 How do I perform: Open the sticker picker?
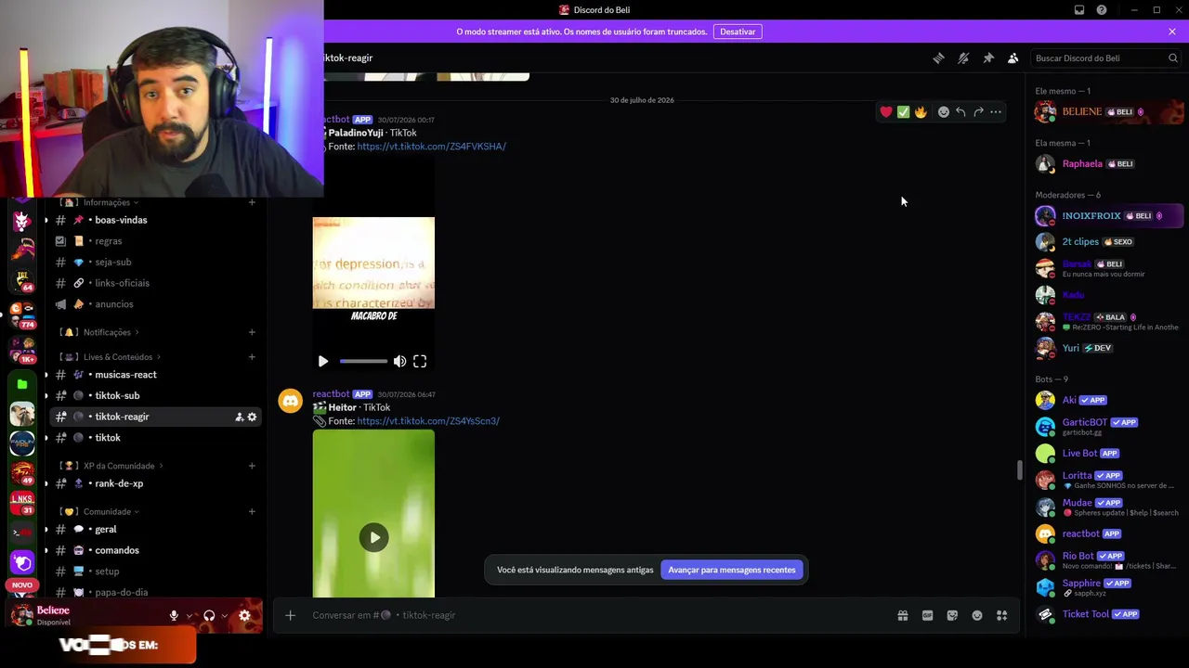point(952,615)
